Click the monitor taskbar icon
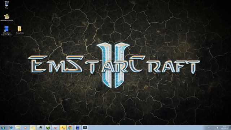The height and width of the screenshot is (130, 231). (x=40, y=127)
